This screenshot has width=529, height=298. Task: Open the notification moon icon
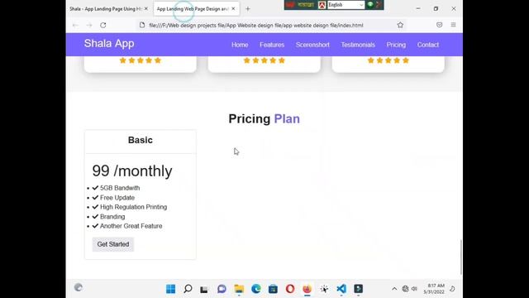coord(452,289)
